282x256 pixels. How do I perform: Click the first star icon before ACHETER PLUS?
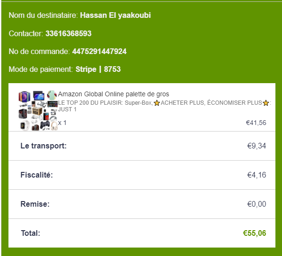click(x=157, y=103)
